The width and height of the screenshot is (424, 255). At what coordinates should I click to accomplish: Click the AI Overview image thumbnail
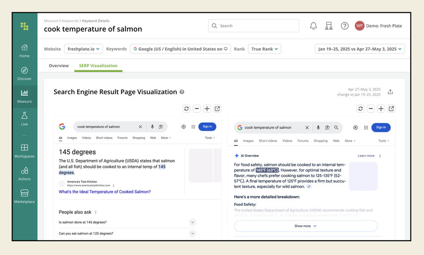click(363, 176)
